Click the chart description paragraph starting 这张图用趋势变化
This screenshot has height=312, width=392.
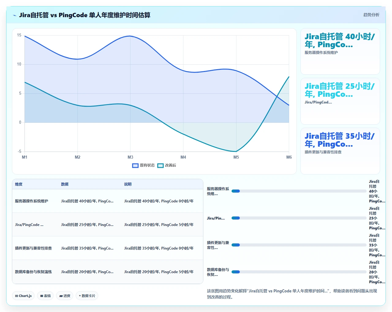tap(292, 294)
